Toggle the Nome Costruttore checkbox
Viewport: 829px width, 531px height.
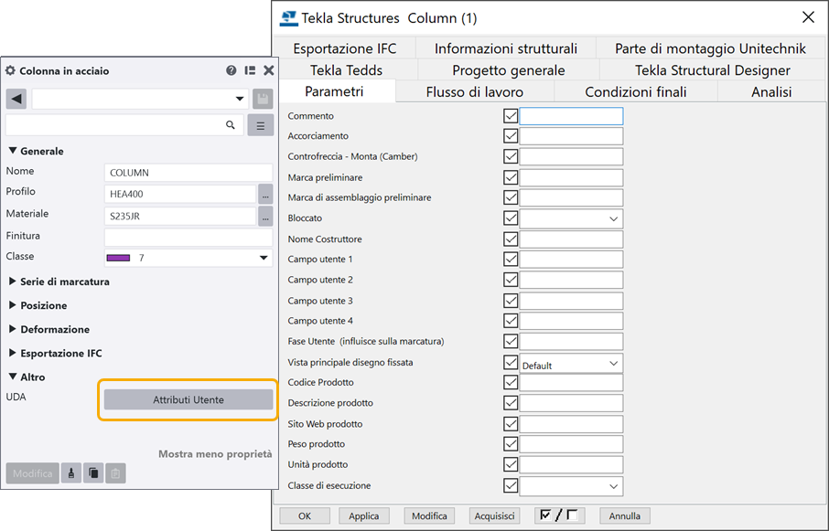click(511, 239)
